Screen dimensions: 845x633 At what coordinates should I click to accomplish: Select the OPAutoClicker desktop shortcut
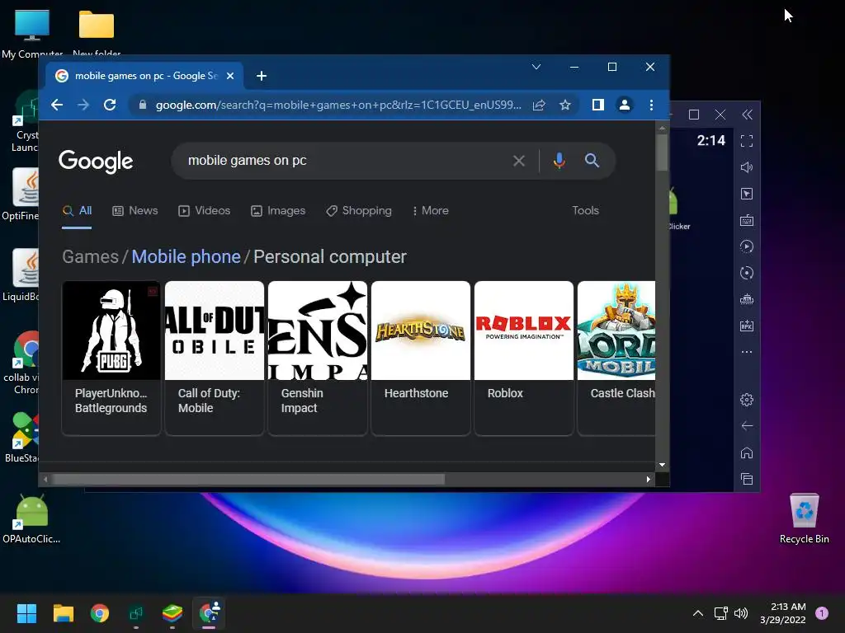(31, 519)
